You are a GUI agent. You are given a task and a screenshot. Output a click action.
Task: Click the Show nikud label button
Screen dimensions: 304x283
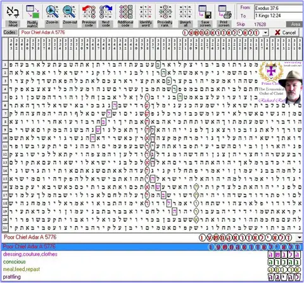pyautogui.click(x=13, y=23)
